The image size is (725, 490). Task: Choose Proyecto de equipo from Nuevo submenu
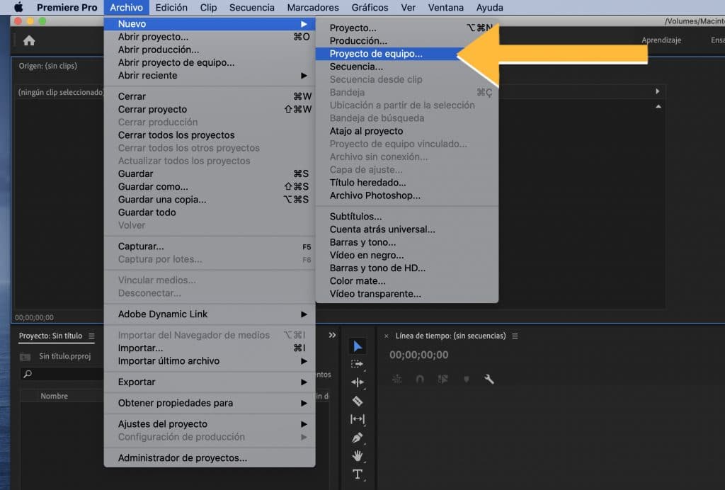point(376,54)
